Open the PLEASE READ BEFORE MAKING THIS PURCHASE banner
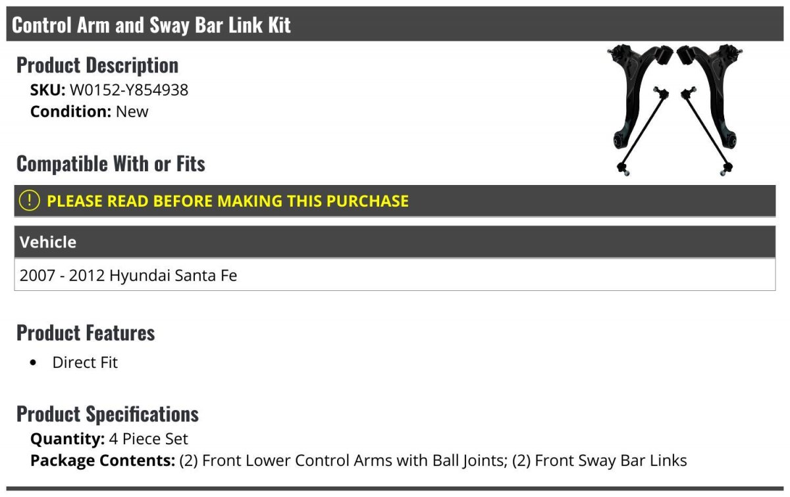790x497 pixels. 395,201
